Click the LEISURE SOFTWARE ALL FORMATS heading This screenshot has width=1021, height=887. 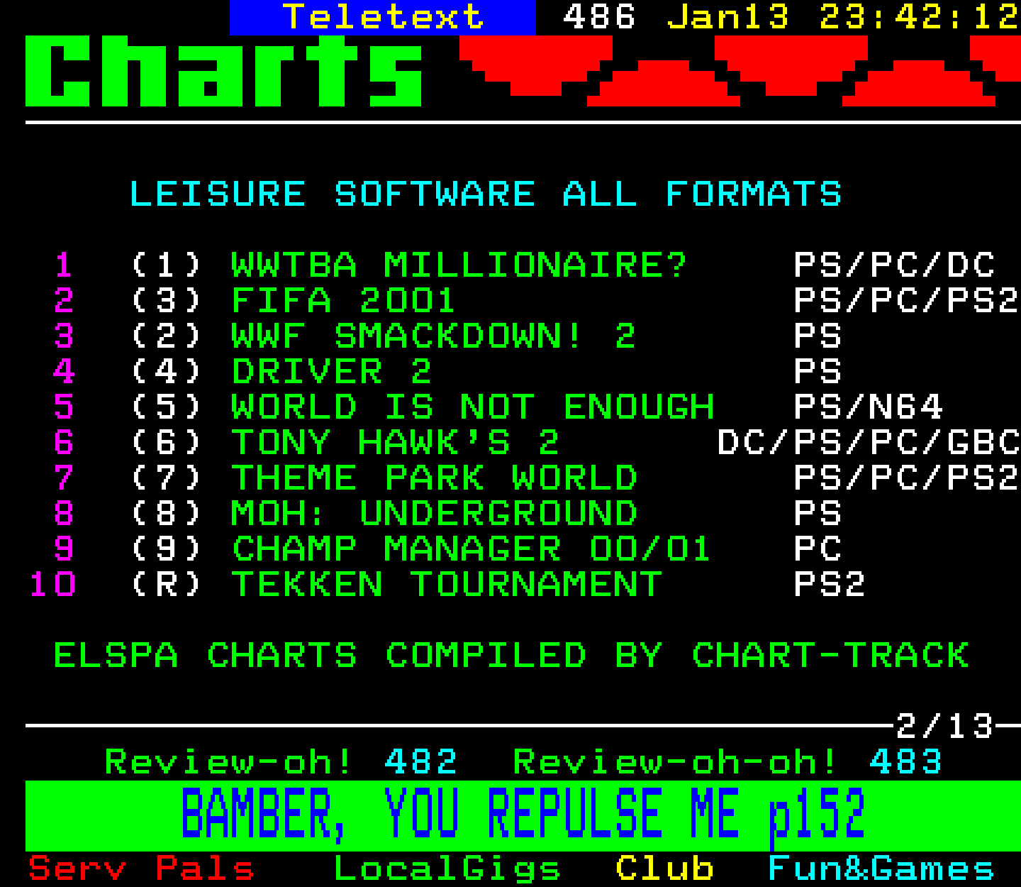[486, 194]
